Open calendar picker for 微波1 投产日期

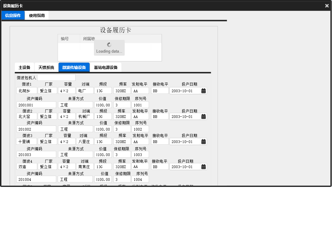tap(203, 90)
